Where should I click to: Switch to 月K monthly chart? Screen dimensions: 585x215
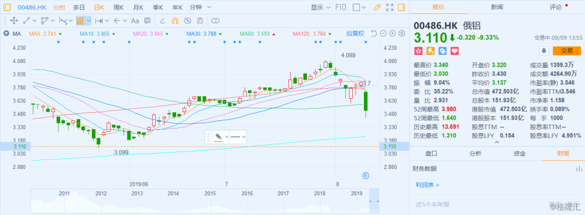point(139,7)
